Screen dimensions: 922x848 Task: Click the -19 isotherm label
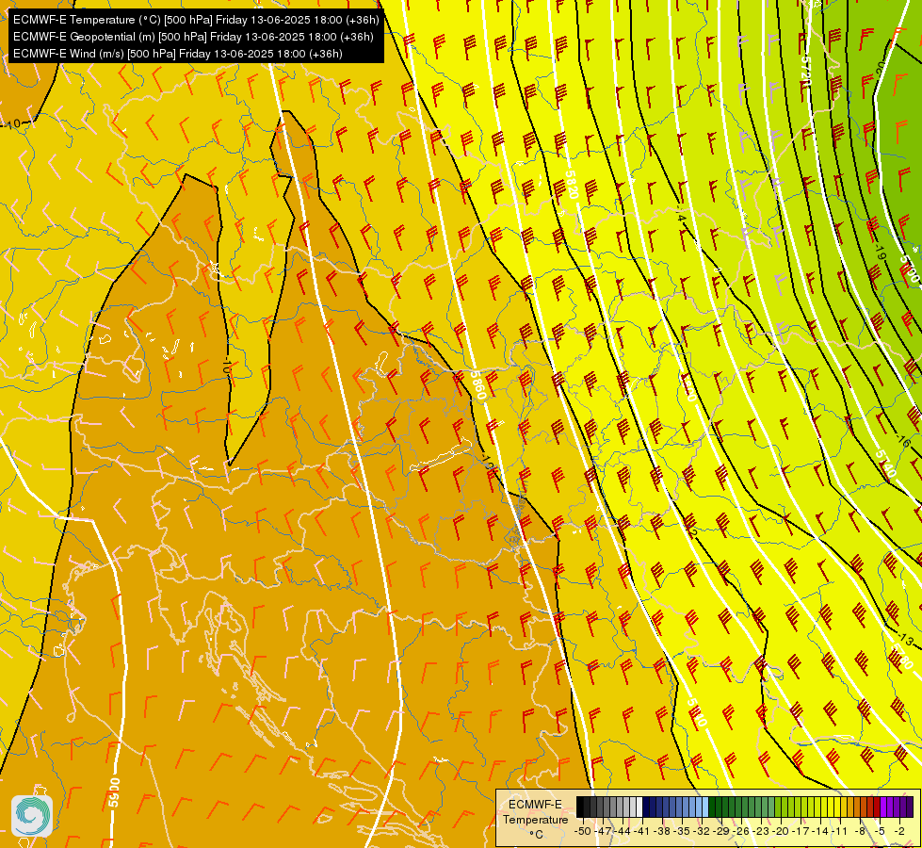[881, 252]
